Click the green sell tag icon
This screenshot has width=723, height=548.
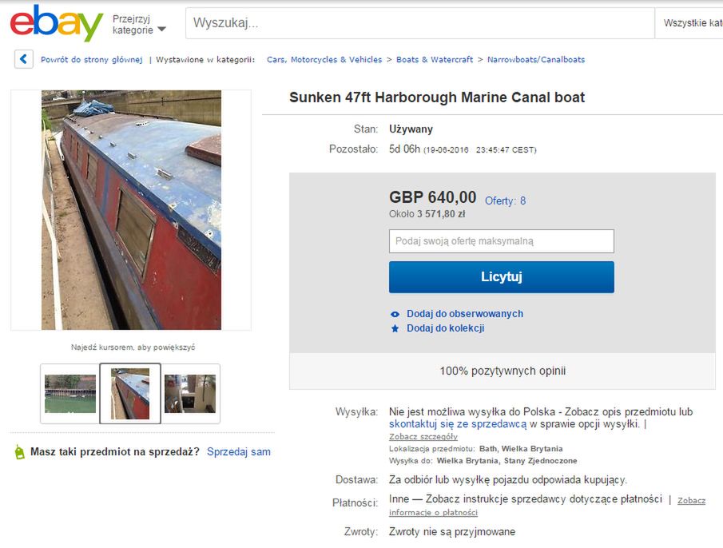tap(19, 452)
